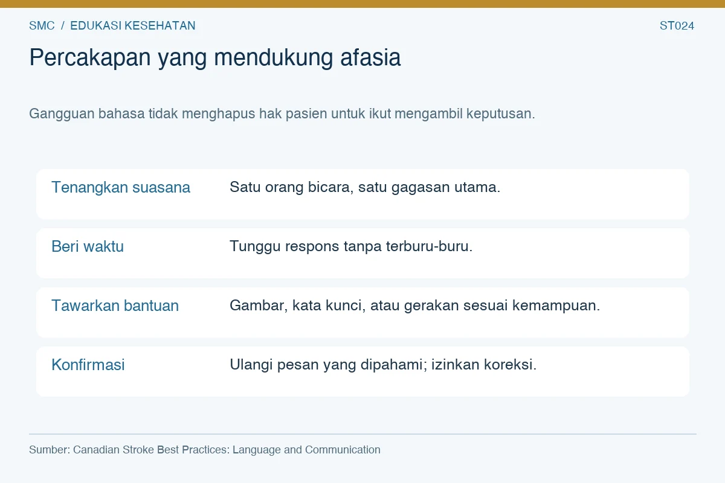This screenshot has height=483, width=725.
Task: Select the Konfirmasi heading
Action: coord(88,365)
